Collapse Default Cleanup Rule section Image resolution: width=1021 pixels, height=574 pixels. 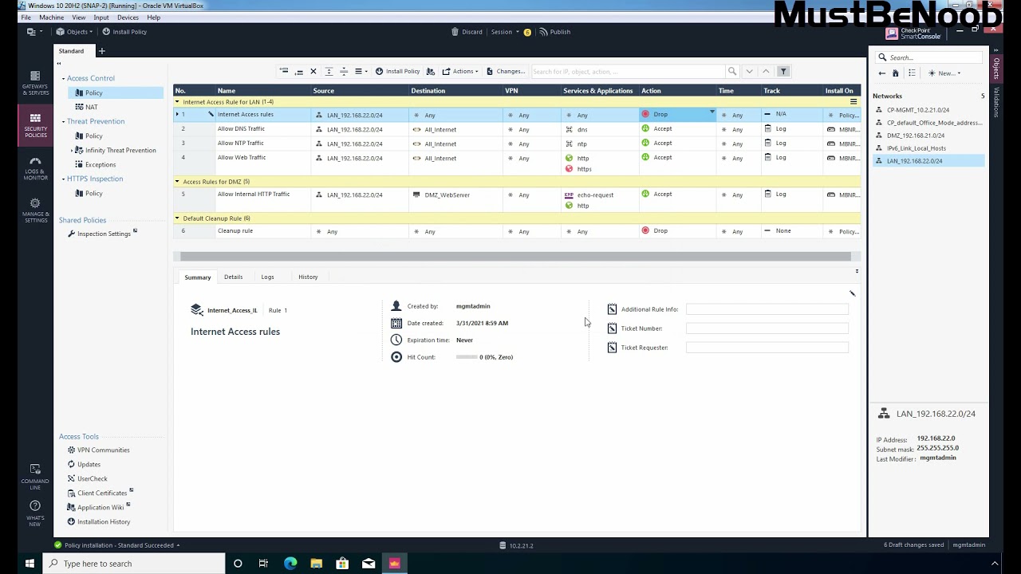177,218
